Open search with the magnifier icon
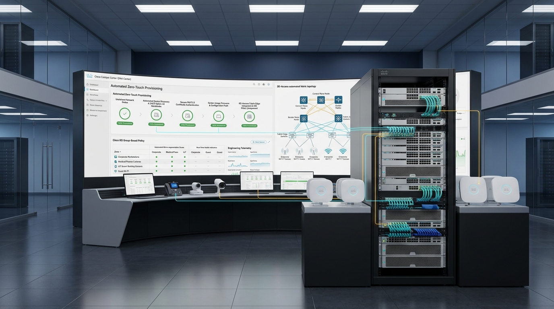The width and height of the screenshot is (554, 309). pyautogui.click(x=254, y=84)
